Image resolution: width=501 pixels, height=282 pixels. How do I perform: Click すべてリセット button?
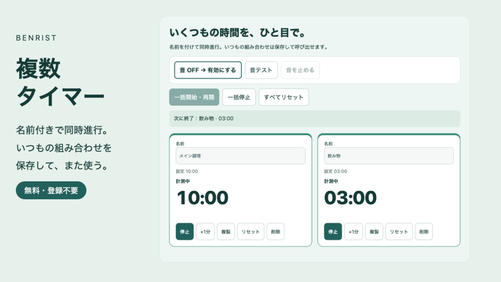[284, 97]
